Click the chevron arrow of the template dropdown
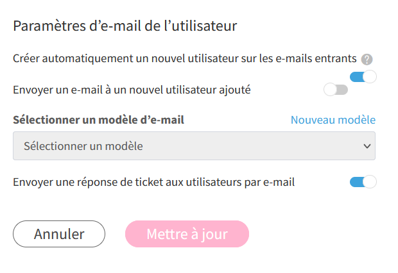 coord(367,146)
